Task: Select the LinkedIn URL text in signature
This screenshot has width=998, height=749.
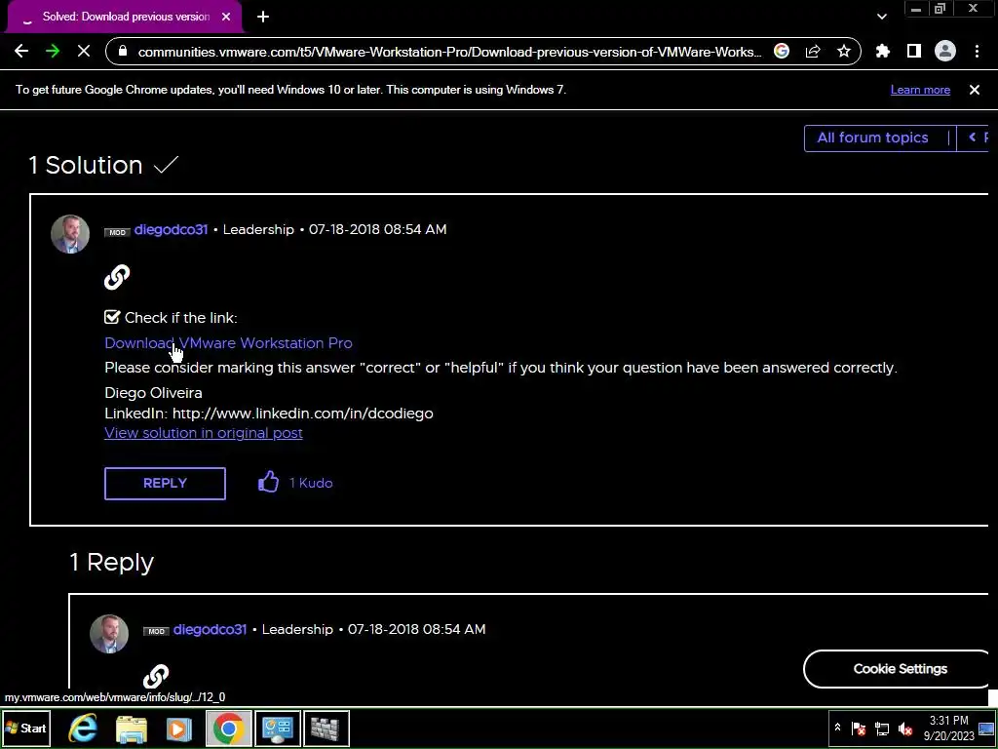Action: [303, 414]
